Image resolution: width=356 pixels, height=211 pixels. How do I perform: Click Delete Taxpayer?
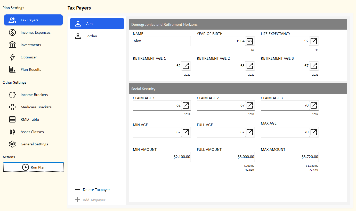tap(93, 190)
